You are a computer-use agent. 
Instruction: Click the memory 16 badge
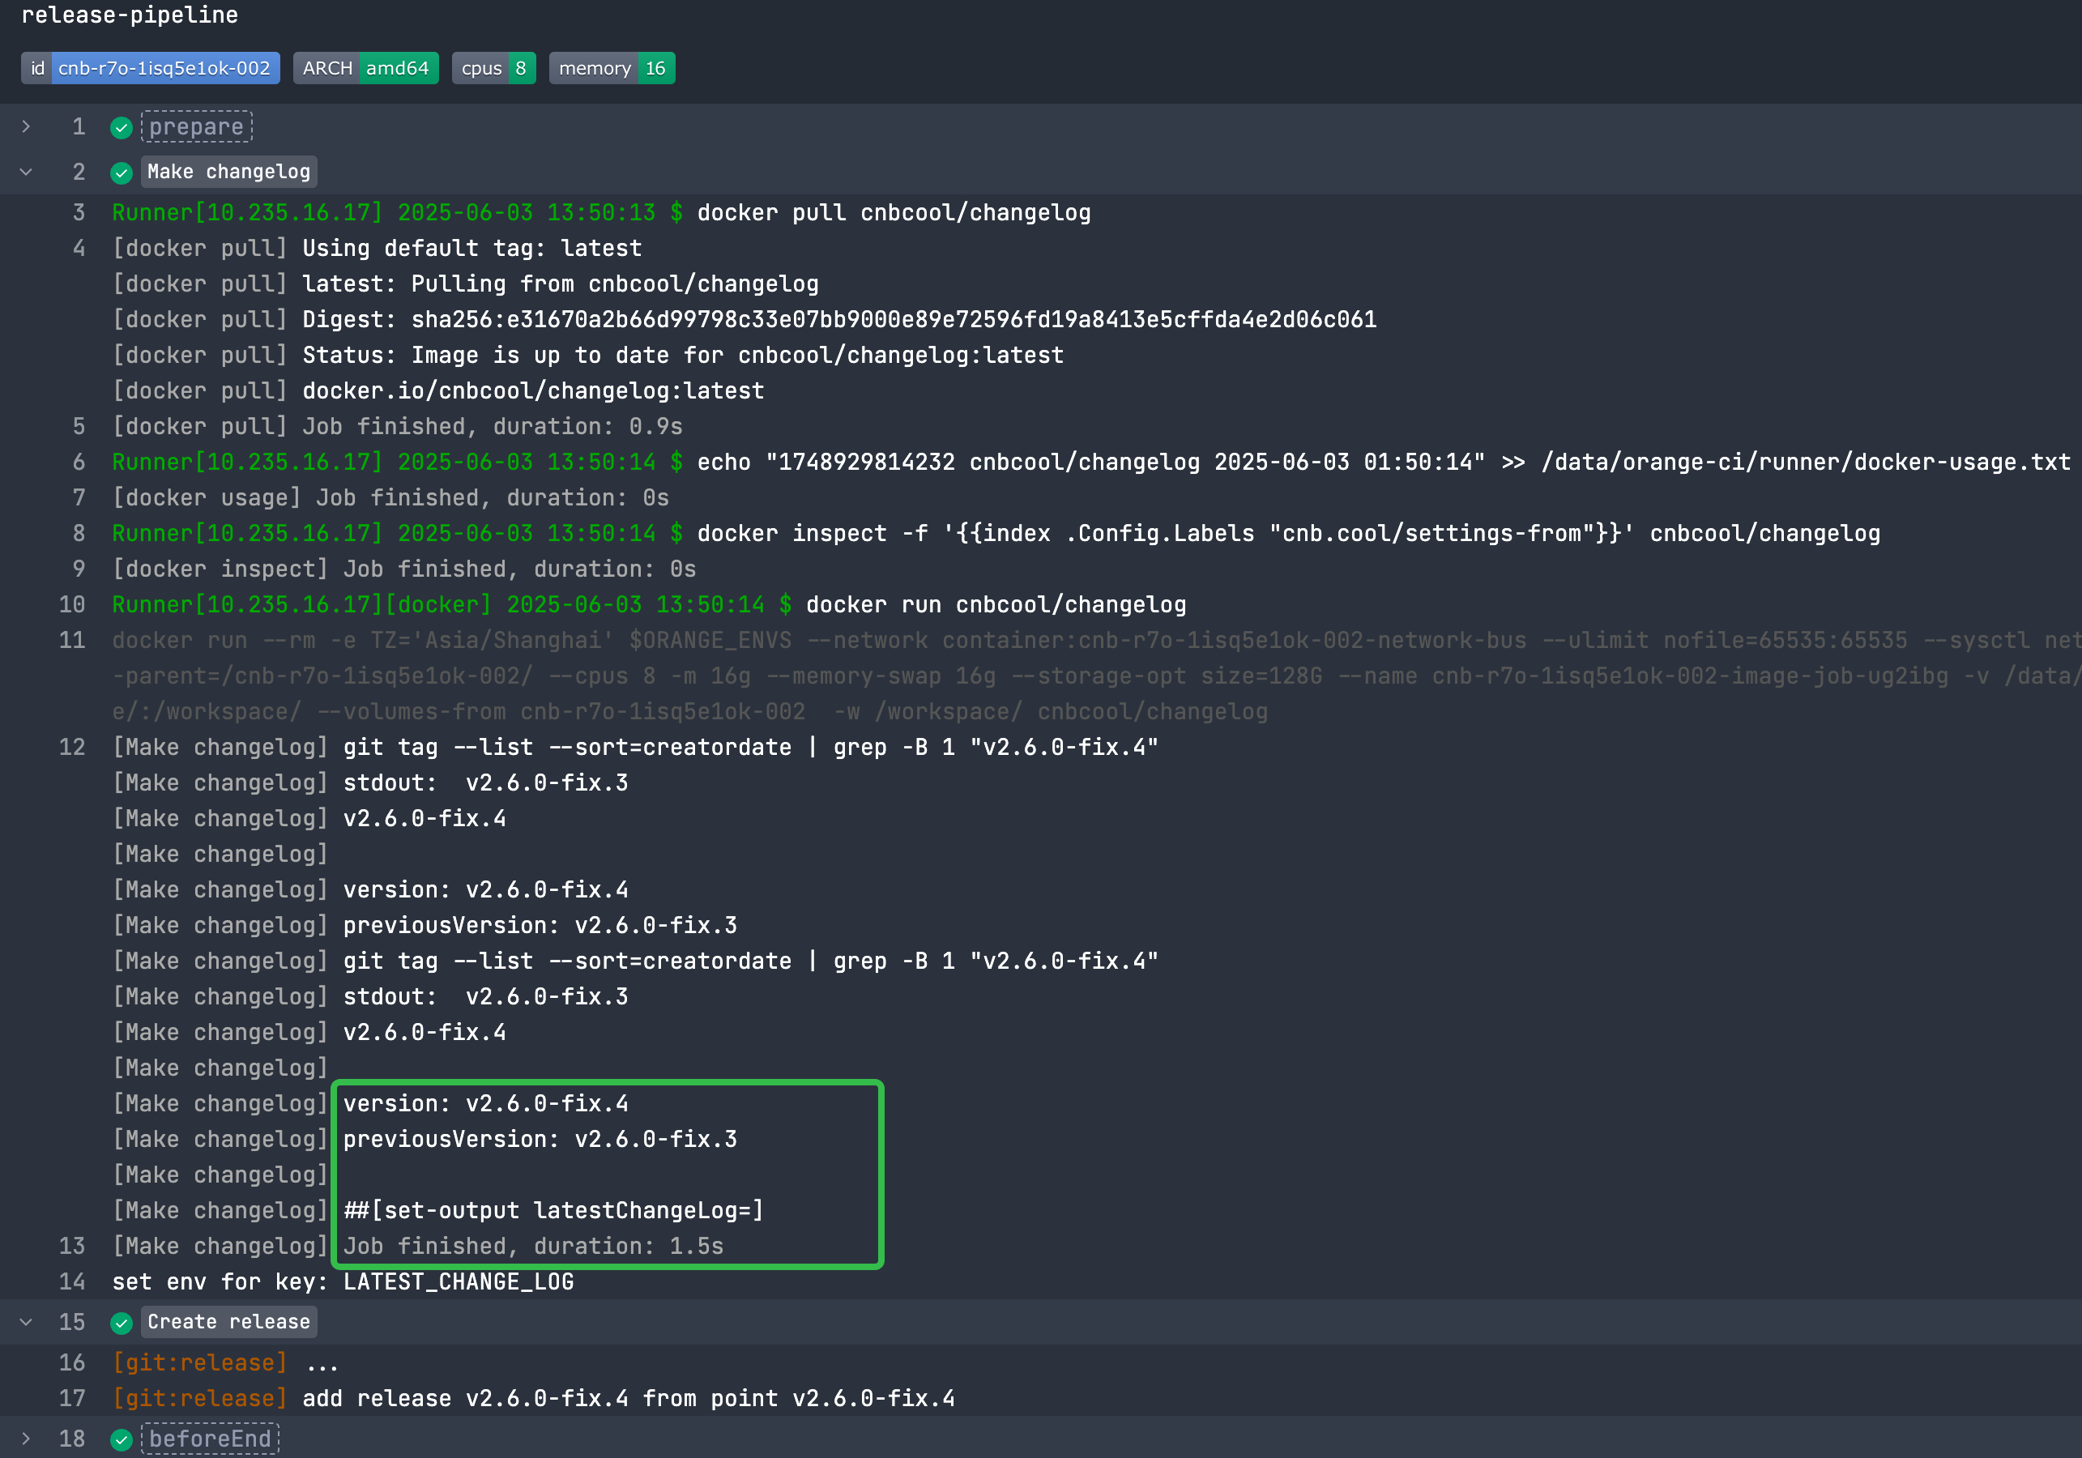[612, 68]
